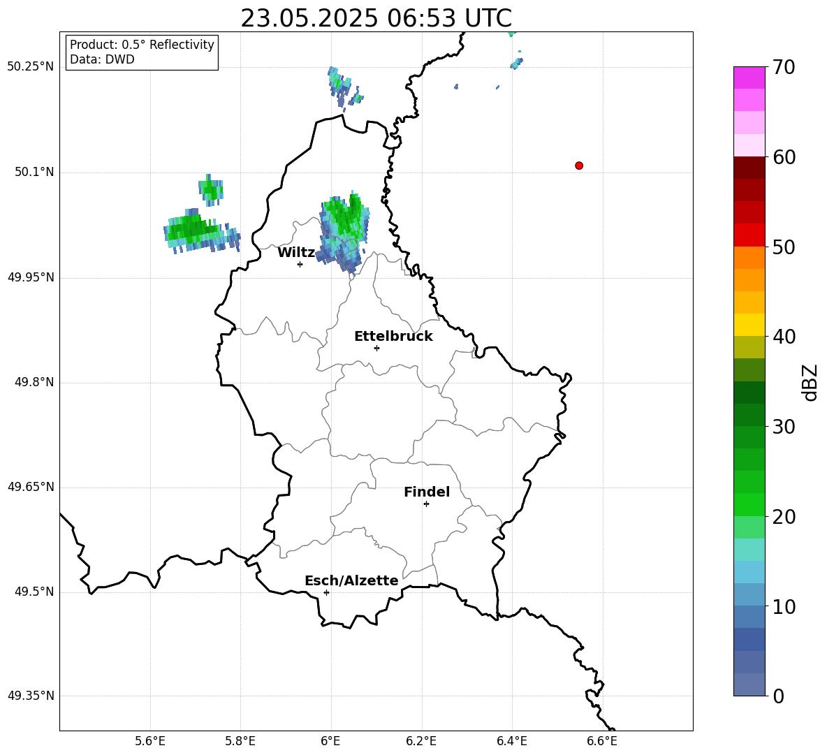Click the Esch/Alzette city label
Screen dimensions: 827x755
pos(351,580)
